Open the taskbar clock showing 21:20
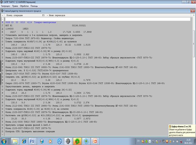Image resolution: width=196 pixels, height=145 pixels. (x=188, y=141)
